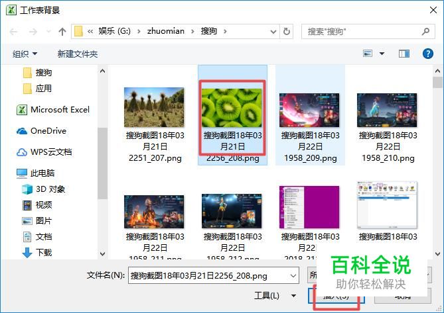Click sidebar scroll up arrow
The width and height of the screenshot is (444, 313).
pyautogui.click(x=102, y=71)
